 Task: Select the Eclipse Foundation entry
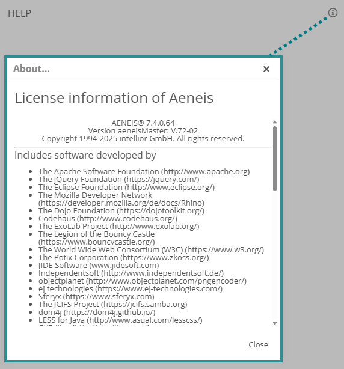click(x=127, y=187)
